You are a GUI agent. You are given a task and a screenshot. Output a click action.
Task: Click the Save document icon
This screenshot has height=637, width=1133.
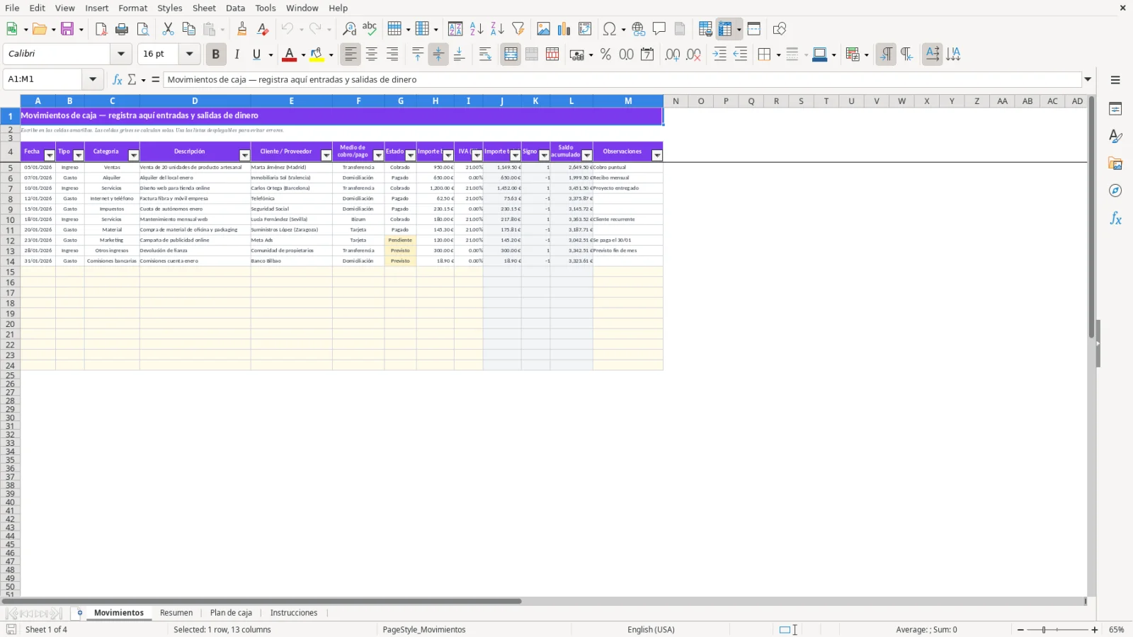point(67,29)
